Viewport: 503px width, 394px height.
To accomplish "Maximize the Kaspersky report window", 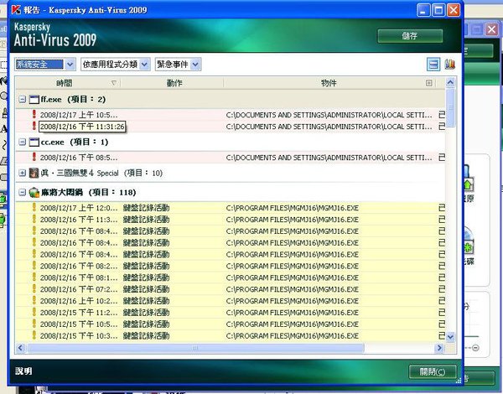I will click(x=438, y=10).
